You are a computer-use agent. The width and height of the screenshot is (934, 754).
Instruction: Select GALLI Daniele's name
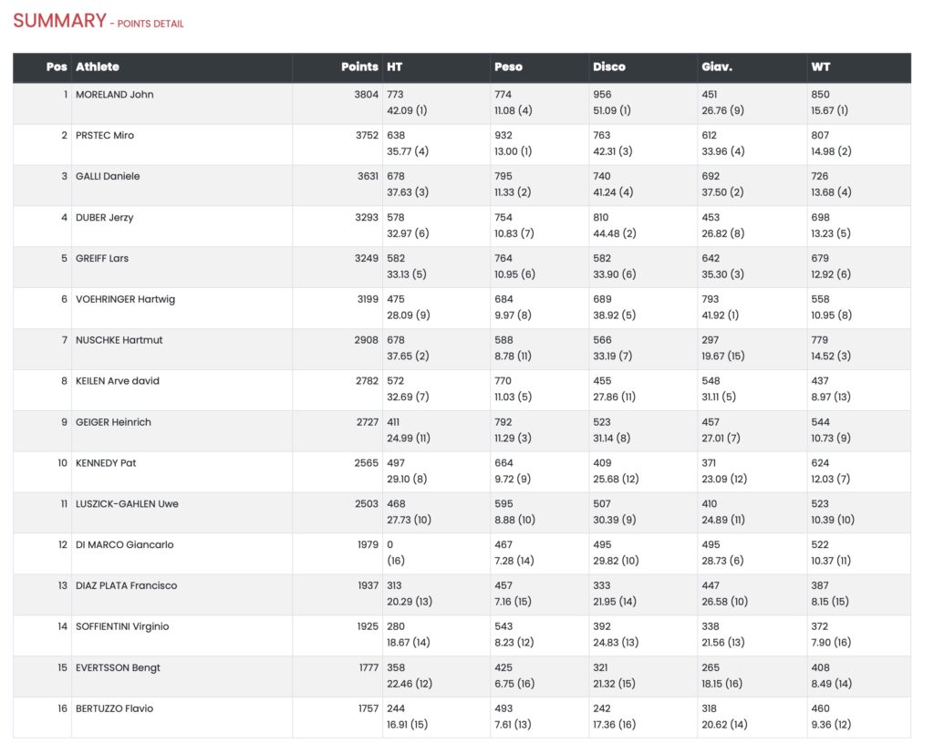point(108,177)
